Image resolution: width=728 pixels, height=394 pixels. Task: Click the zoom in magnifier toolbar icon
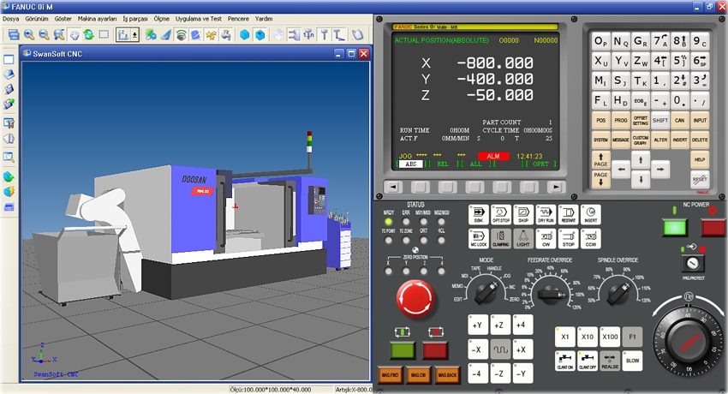[29, 35]
